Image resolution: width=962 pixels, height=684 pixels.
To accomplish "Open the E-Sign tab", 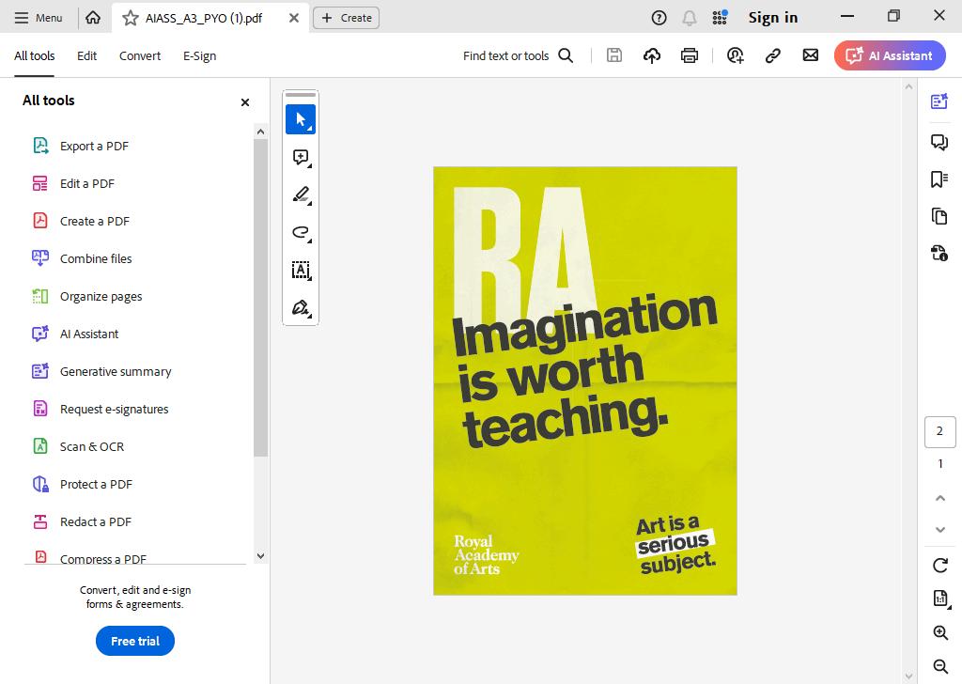I will (x=199, y=55).
